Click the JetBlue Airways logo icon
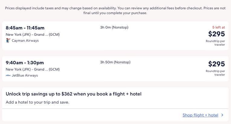The width and height of the screenshot is (231, 124). point(8,76)
